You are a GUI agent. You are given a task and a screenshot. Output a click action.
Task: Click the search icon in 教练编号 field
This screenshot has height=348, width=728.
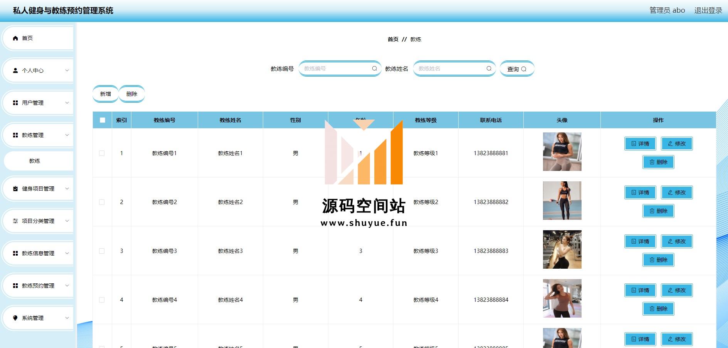pyautogui.click(x=374, y=69)
